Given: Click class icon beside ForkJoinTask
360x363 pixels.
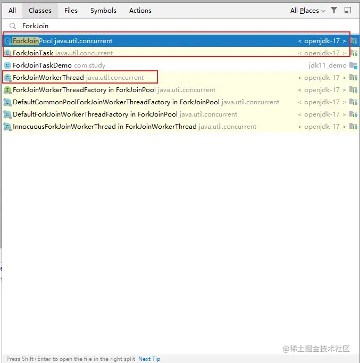Looking at the screenshot, I should click(x=7, y=53).
